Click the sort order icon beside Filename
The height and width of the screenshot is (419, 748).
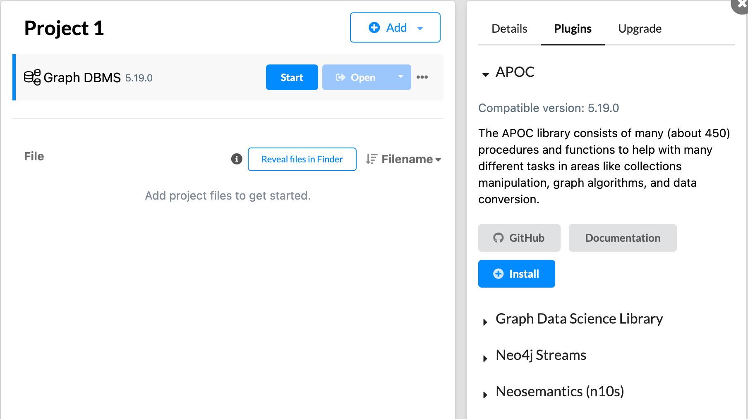(371, 159)
